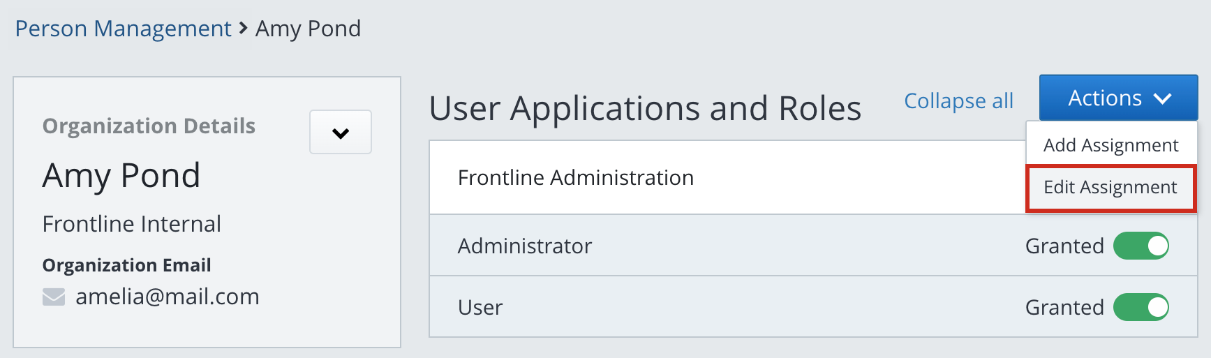Screen dimensions: 1211x358
Task: Click the breadcrumb separator chevron icon
Action: (x=243, y=29)
